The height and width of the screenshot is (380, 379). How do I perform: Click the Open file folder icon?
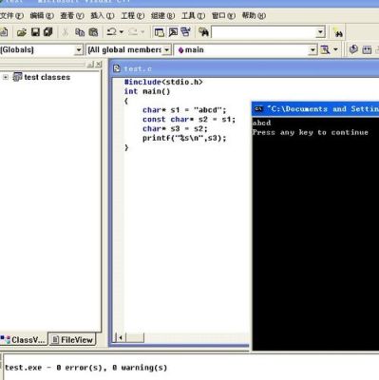pos(22,32)
